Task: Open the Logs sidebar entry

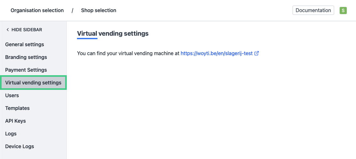Action: pos(11,134)
